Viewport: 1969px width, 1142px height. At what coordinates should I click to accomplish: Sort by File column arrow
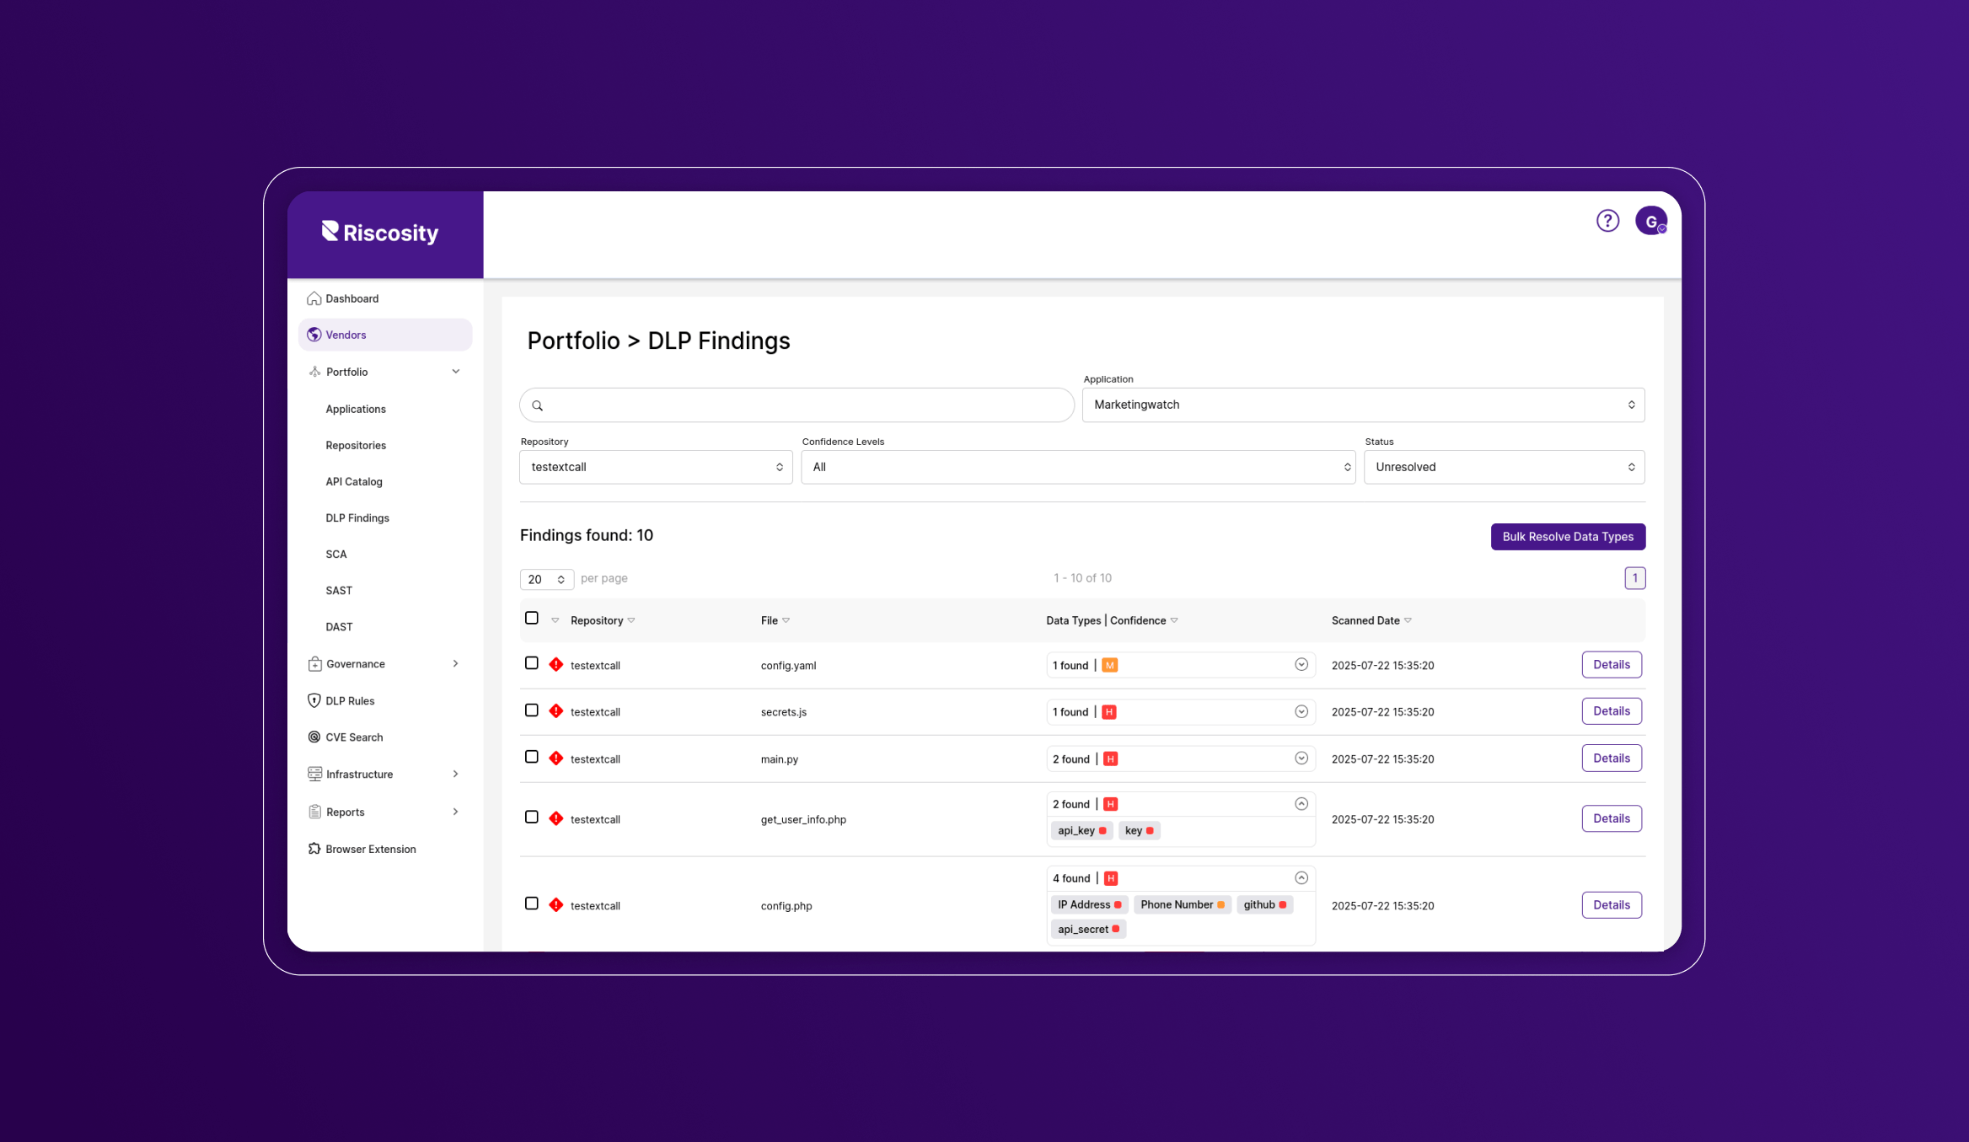786,620
